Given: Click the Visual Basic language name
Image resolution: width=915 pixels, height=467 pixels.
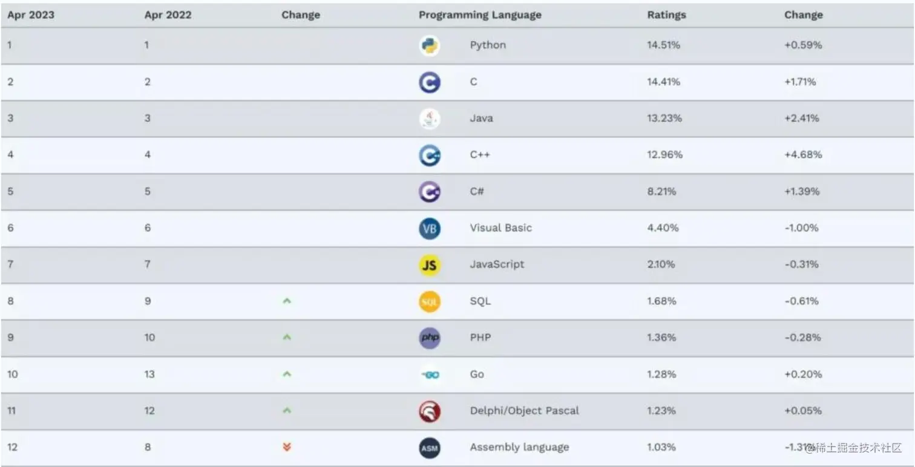Looking at the screenshot, I should coord(500,228).
